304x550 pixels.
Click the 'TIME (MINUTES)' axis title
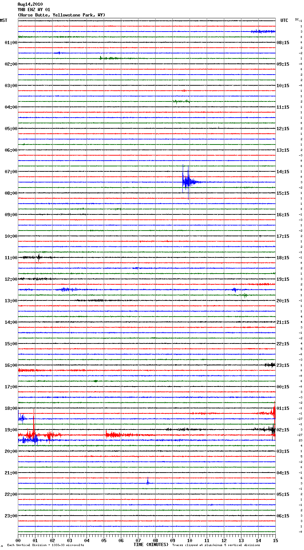(151, 544)
